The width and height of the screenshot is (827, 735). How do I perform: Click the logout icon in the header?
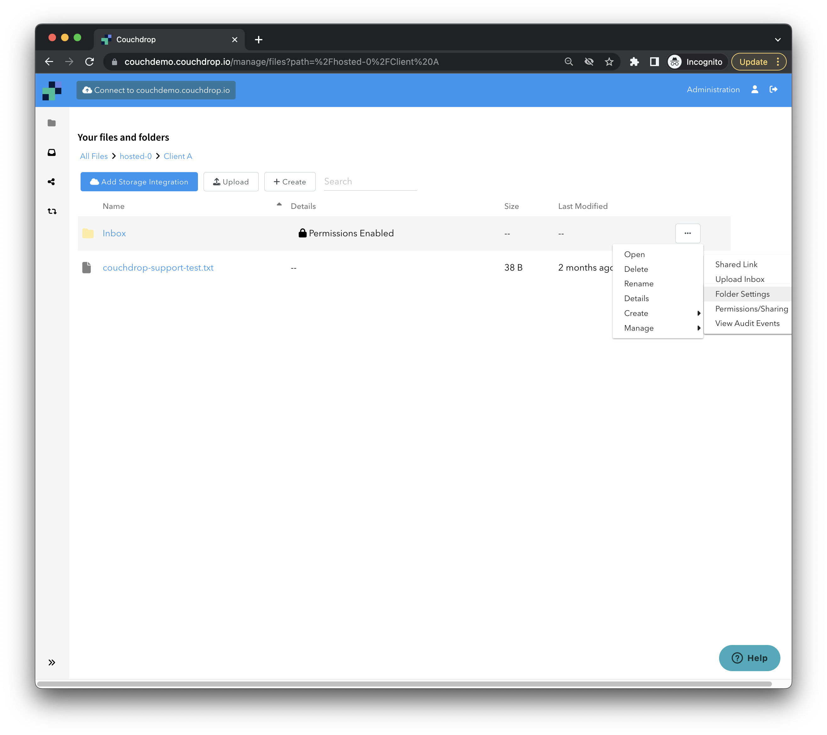click(x=774, y=89)
